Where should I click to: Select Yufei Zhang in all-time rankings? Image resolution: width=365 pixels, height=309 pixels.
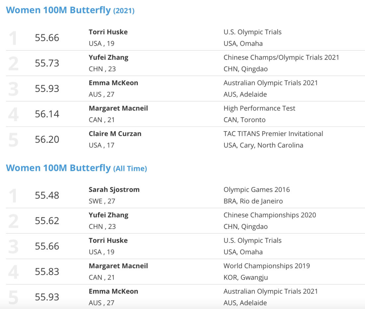109,215
